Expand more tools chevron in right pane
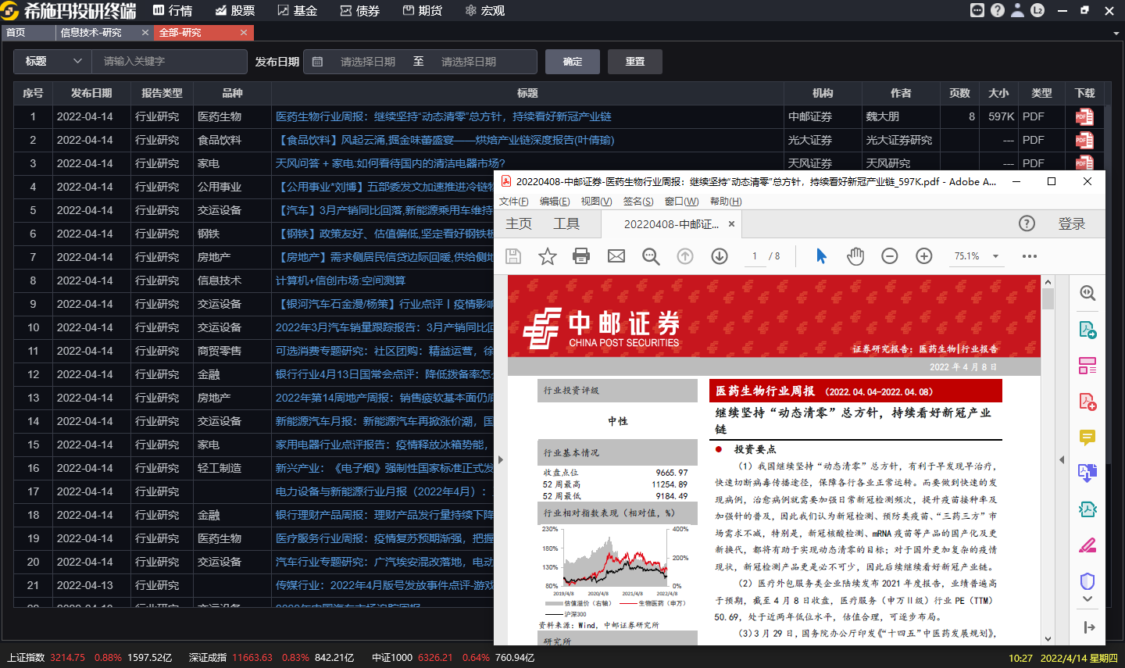 tap(1087, 599)
